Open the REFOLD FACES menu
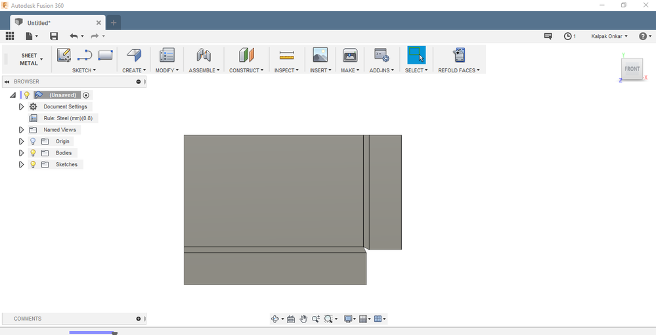Image resolution: width=656 pixels, height=335 pixels. (x=459, y=70)
